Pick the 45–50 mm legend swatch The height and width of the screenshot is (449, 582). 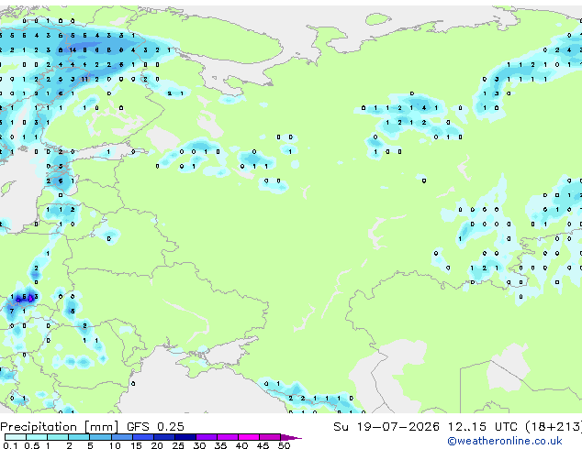click(x=270, y=437)
